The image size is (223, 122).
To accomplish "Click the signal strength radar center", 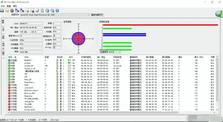I will 79,39.
